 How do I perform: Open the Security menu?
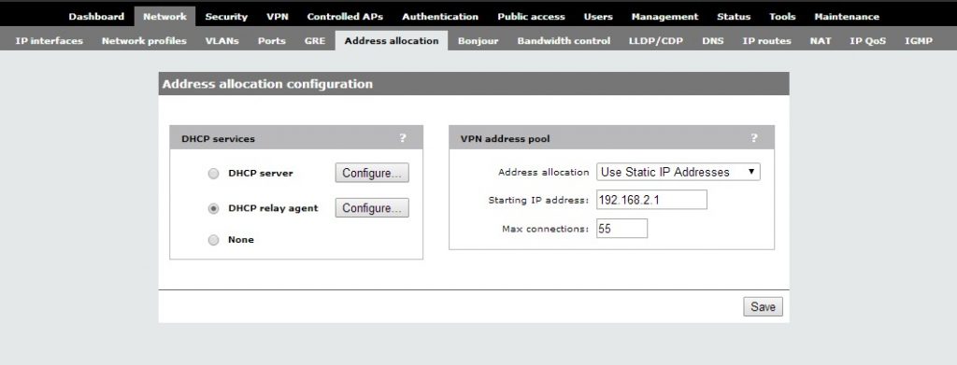(226, 17)
